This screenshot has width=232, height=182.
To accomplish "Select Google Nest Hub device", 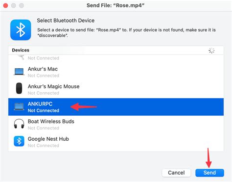I will (116, 142).
